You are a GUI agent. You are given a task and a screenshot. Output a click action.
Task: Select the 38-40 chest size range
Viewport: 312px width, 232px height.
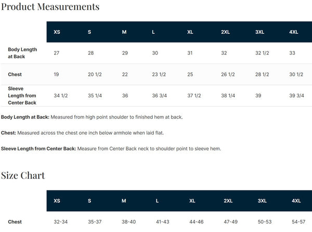pos(128,222)
